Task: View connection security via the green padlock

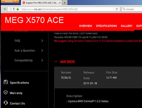Action: (18, 9)
